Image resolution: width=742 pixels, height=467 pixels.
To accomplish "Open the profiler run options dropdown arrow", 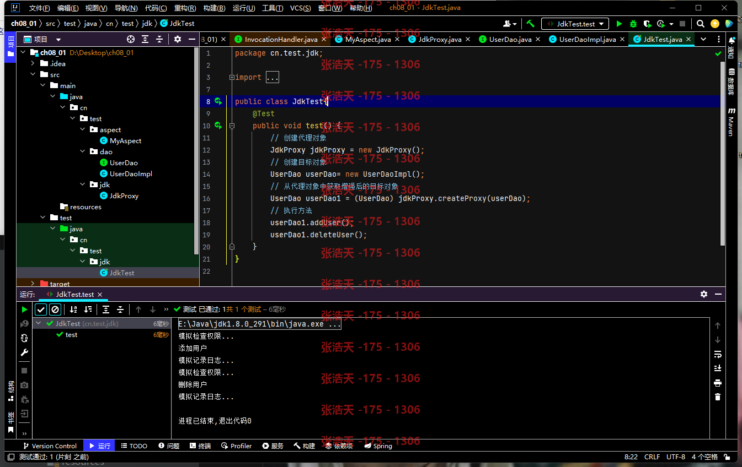I will (671, 24).
